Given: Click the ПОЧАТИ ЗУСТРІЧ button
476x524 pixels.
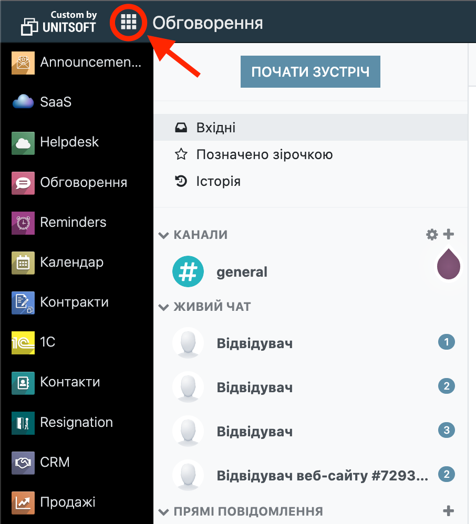Looking at the screenshot, I should coord(310,71).
